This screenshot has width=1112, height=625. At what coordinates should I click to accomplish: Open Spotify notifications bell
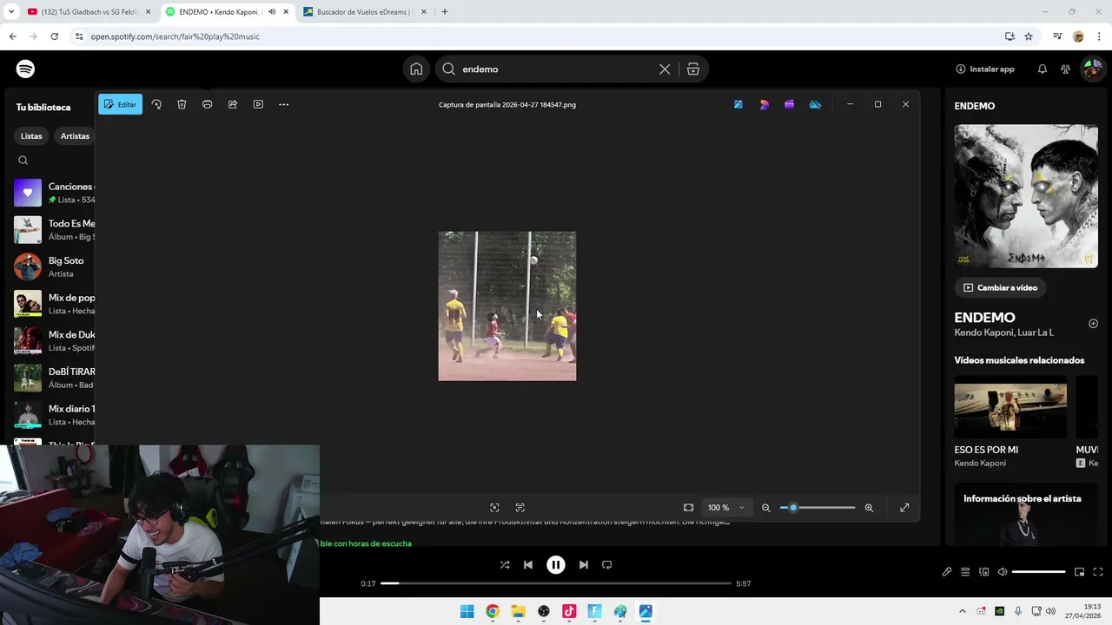[1042, 69]
